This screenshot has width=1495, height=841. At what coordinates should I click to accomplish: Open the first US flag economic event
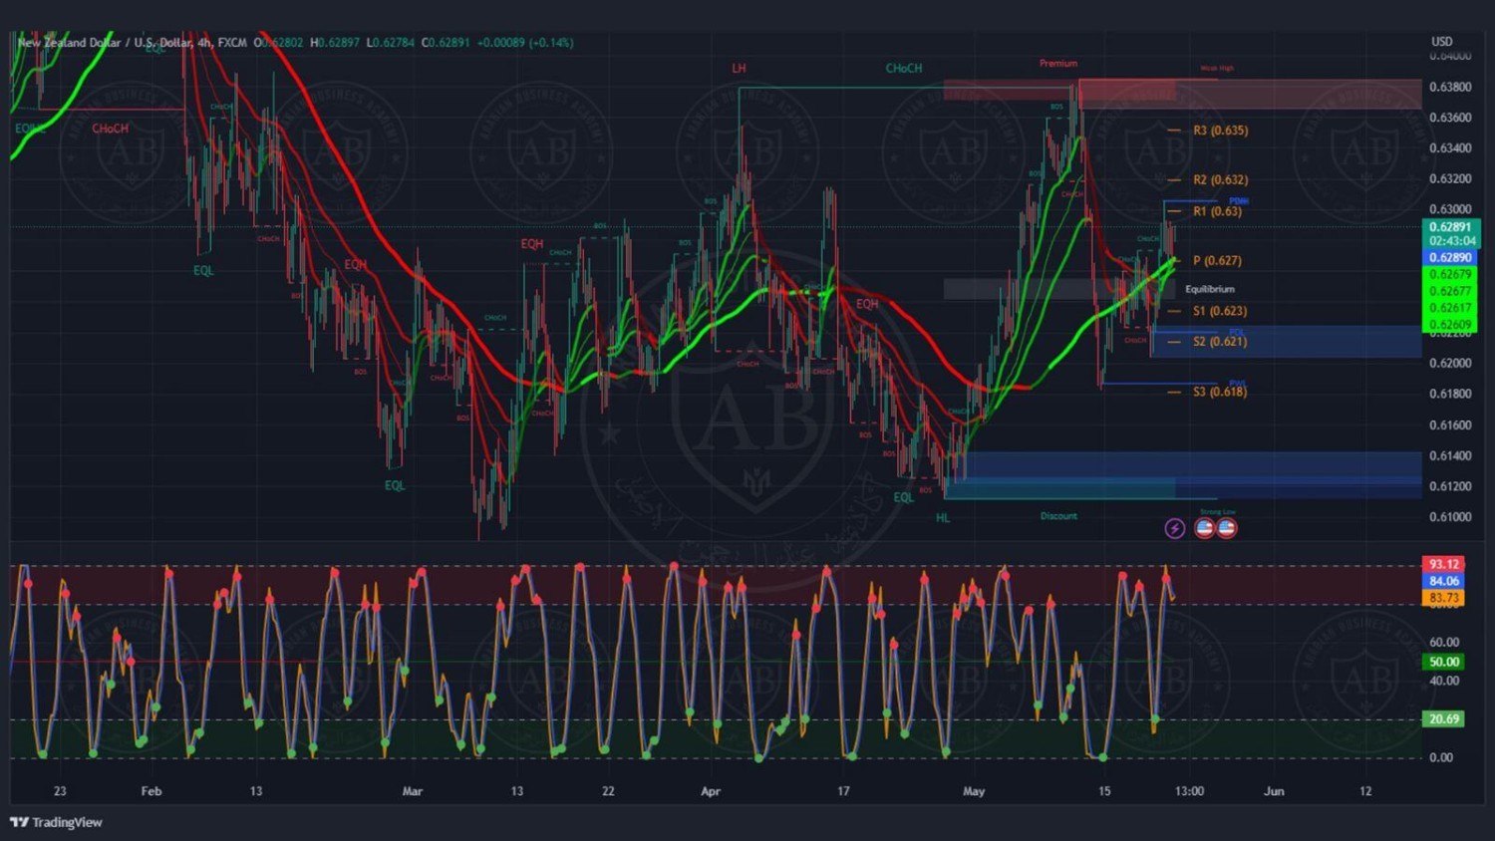click(1204, 527)
